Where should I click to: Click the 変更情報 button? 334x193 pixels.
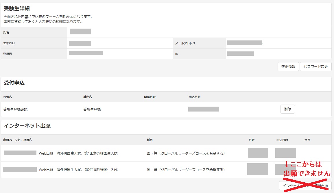[x=288, y=66]
